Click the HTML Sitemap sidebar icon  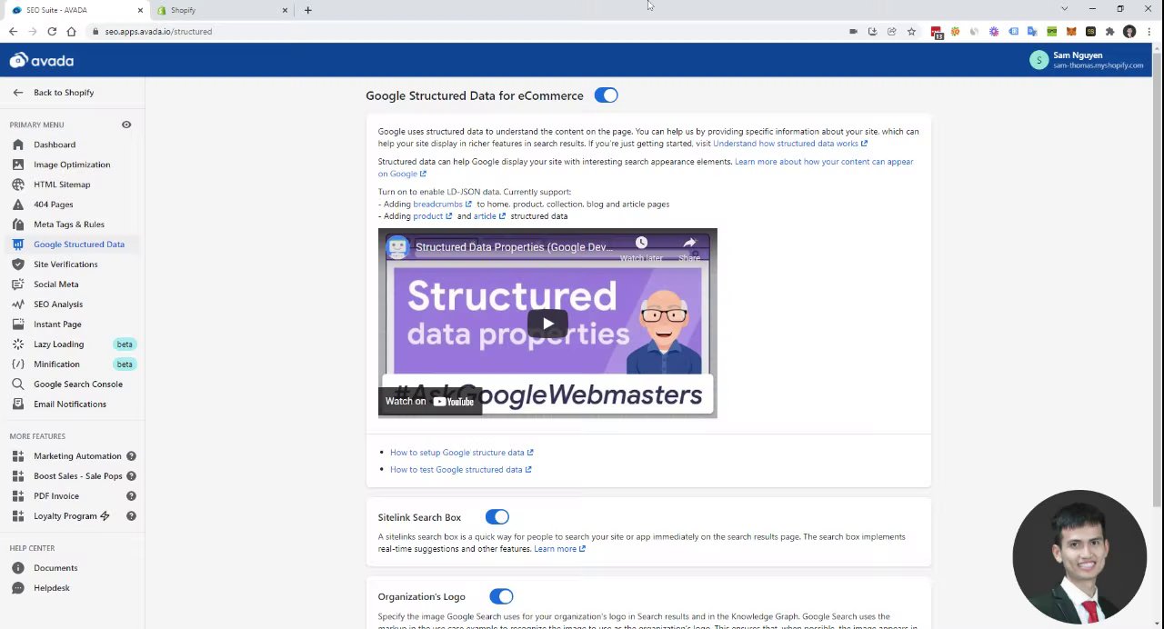click(18, 185)
